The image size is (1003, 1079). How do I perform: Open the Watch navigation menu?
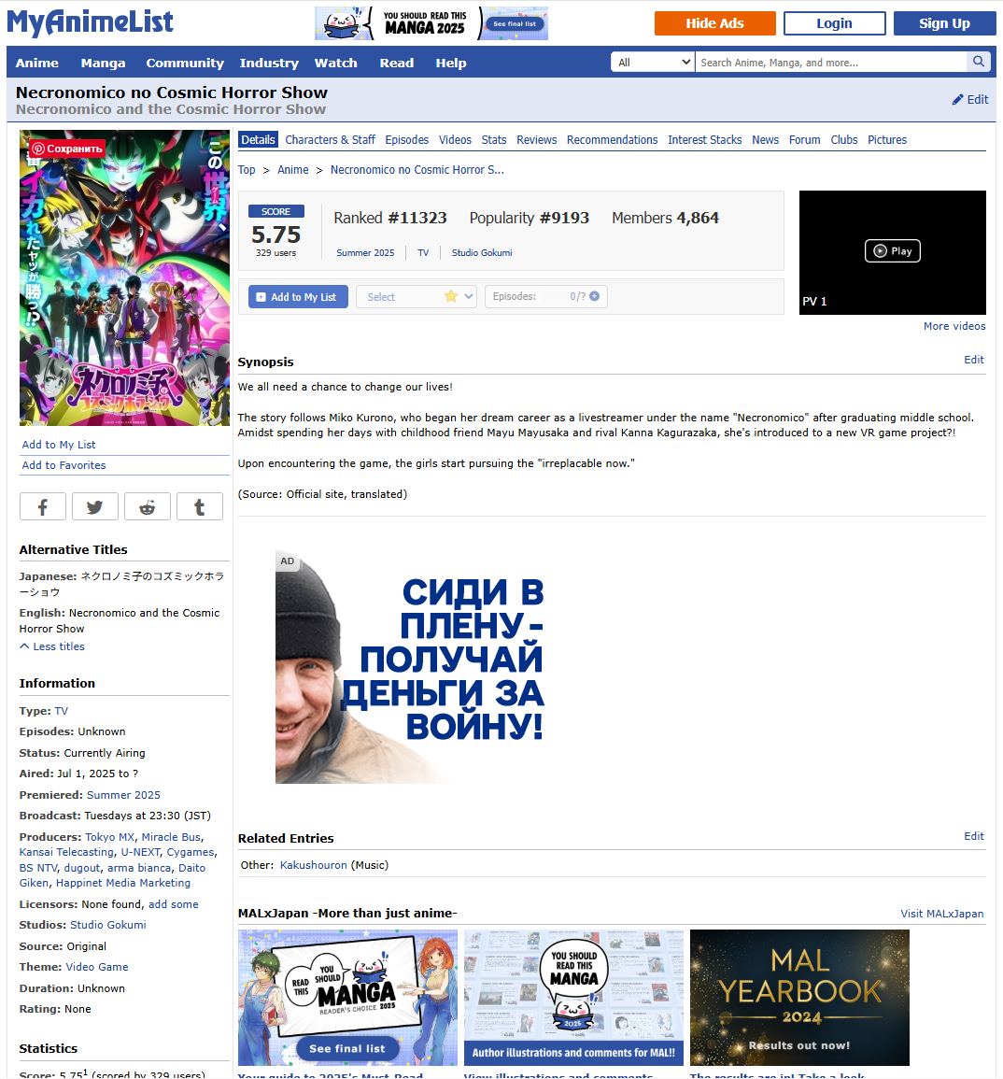(x=335, y=63)
